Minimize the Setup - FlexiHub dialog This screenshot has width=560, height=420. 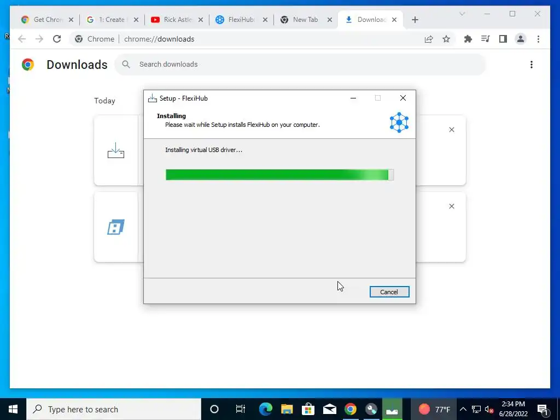[353, 98]
